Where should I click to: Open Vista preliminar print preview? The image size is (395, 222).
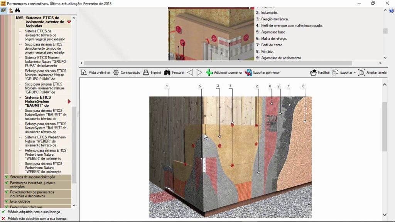[96, 72]
